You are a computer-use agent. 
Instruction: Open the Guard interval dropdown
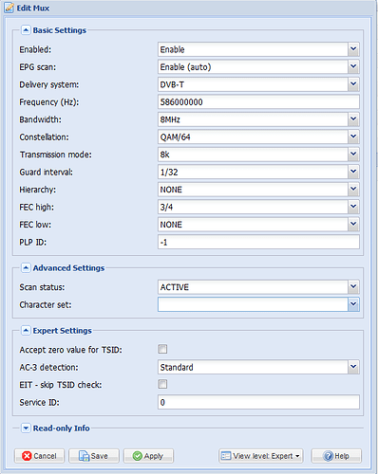(353, 172)
